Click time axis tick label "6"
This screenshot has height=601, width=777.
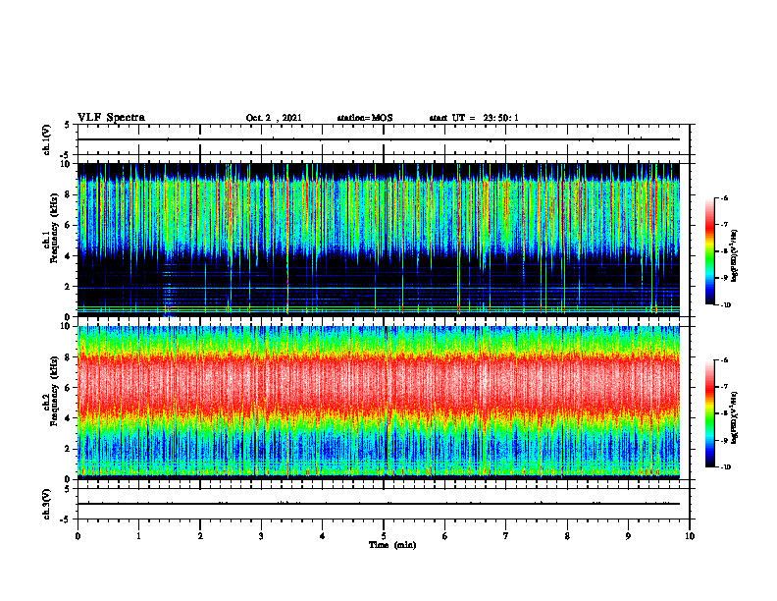point(445,536)
